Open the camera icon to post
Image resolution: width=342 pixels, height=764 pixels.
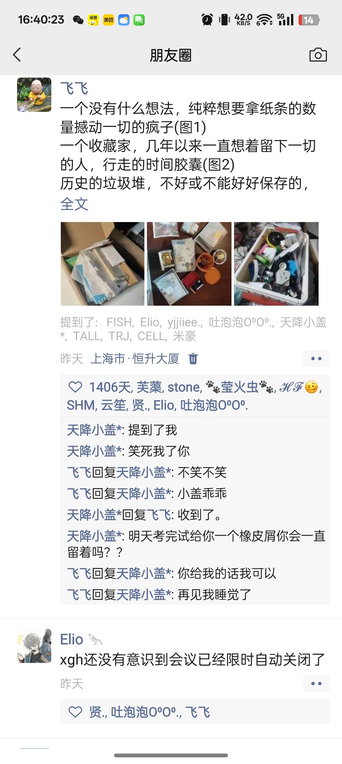coord(318,55)
